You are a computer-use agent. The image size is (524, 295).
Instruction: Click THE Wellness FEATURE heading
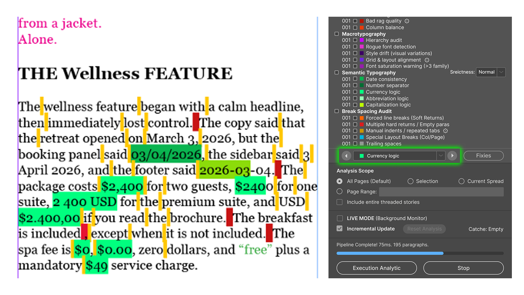125,73
